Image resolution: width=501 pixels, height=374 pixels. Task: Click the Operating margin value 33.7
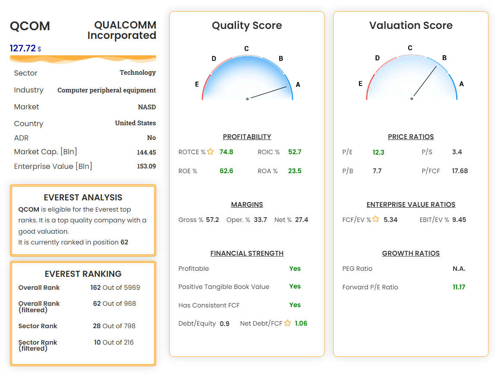pos(260,219)
